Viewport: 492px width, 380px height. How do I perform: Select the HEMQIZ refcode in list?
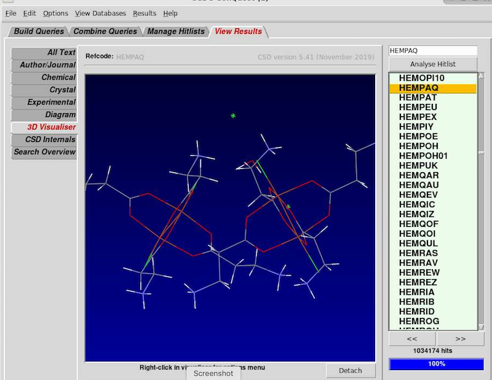[x=418, y=214]
